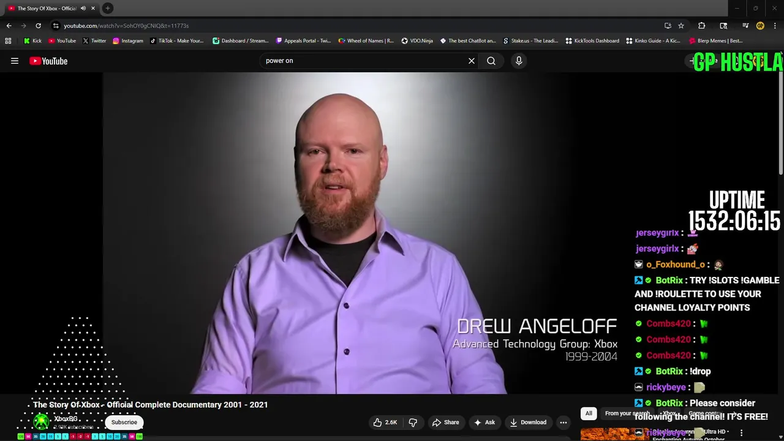Open 'TikTok - Make Your...' bookmark
Screen dimensions: 784x441
tap(176, 41)
